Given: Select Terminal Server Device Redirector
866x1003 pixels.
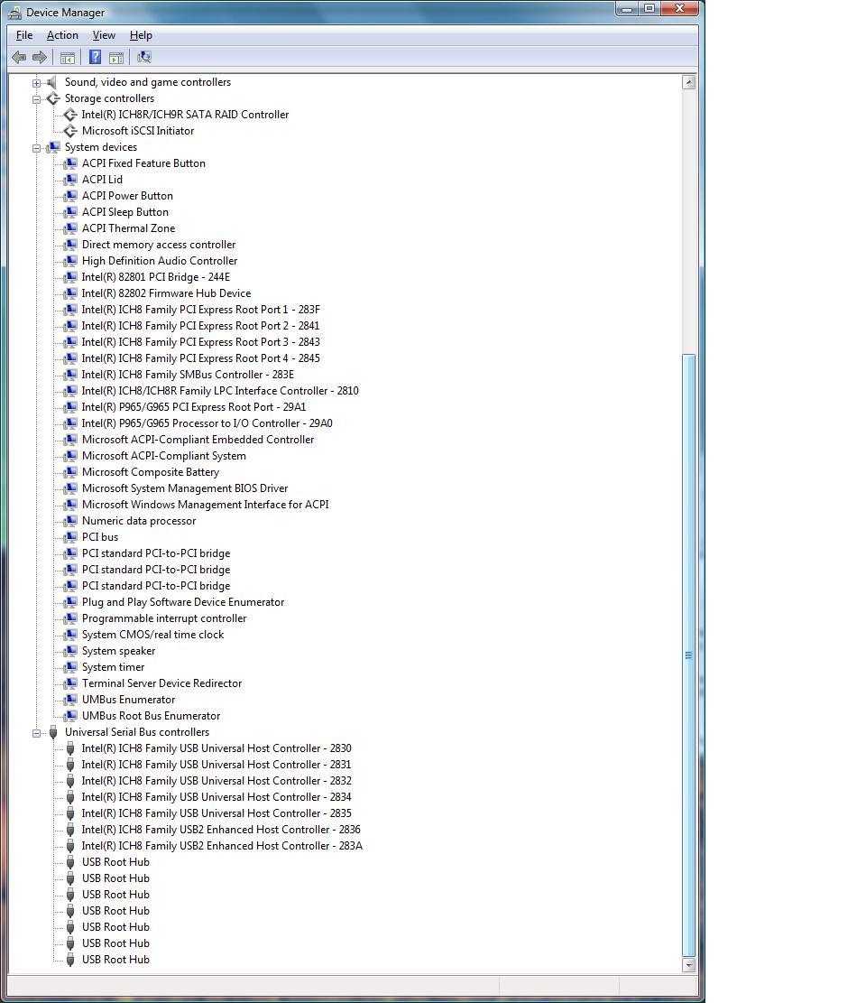Looking at the screenshot, I should [161, 683].
